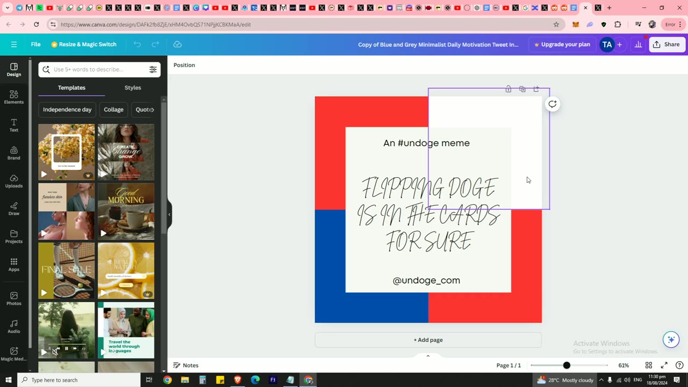Open Windows Start menu

click(8, 380)
